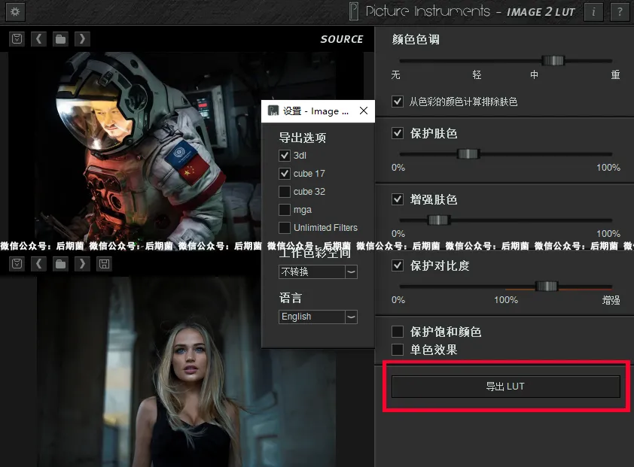Click the 保护肤色 slider handle
The image size is (634, 467).
(468, 154)
